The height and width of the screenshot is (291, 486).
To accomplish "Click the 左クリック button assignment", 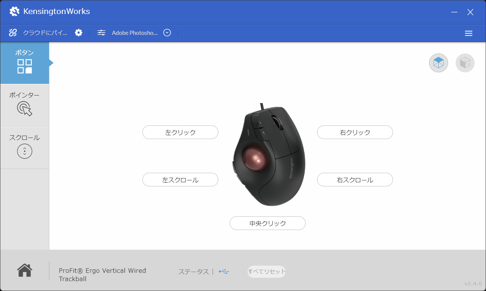I will [180, 132].
